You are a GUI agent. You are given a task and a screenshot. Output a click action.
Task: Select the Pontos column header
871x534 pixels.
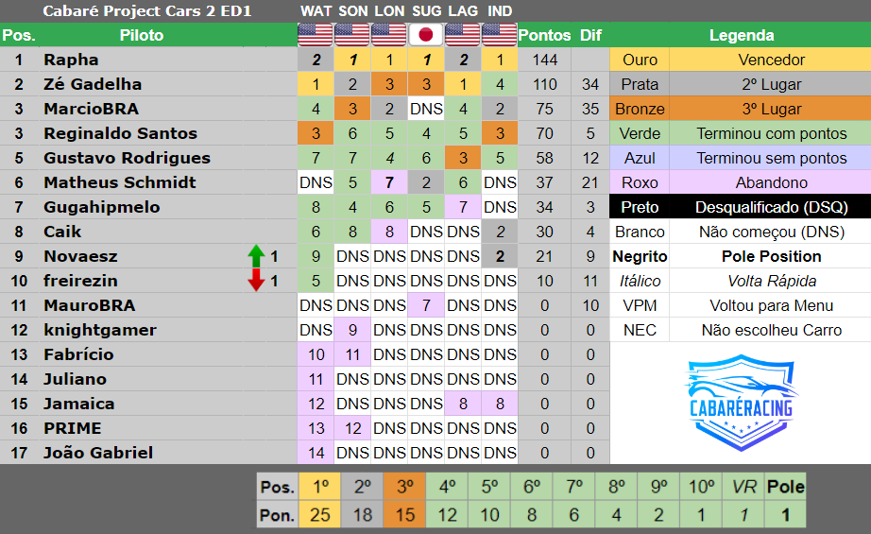544,35
